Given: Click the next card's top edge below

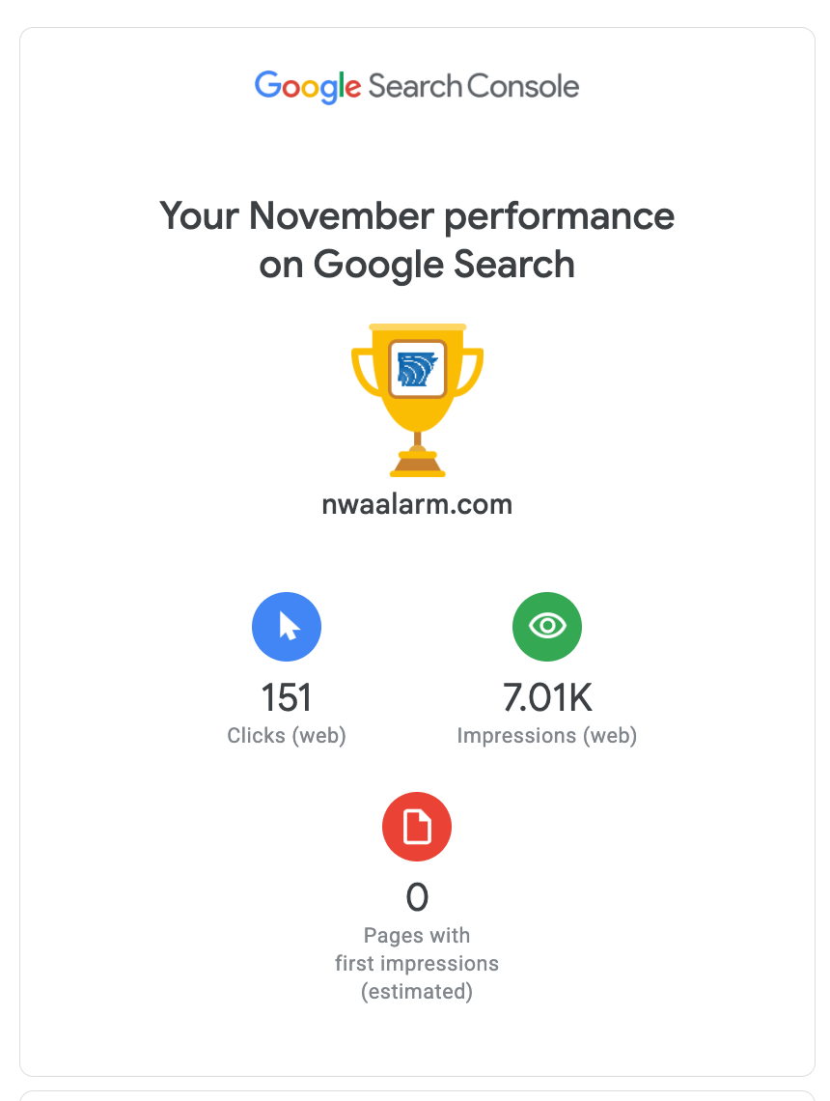Looking at the screenshot, I should [417, 1093].
